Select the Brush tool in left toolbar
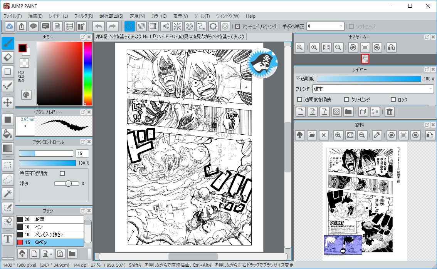This screenshot has width=437, height=269. click(8, 43)
